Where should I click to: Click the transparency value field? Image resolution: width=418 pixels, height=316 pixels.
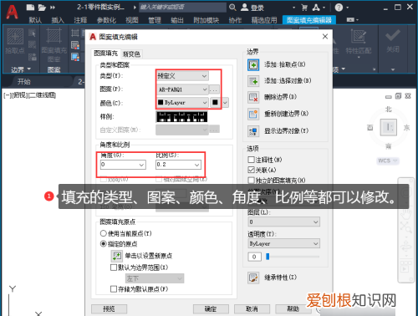pyautogui.click(x=254, y=257)
